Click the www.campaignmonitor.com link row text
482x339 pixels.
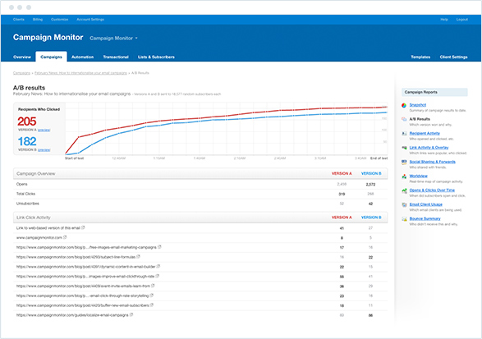tap(39, 237)
